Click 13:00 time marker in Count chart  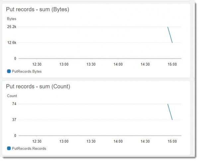[x=64, y=141]
